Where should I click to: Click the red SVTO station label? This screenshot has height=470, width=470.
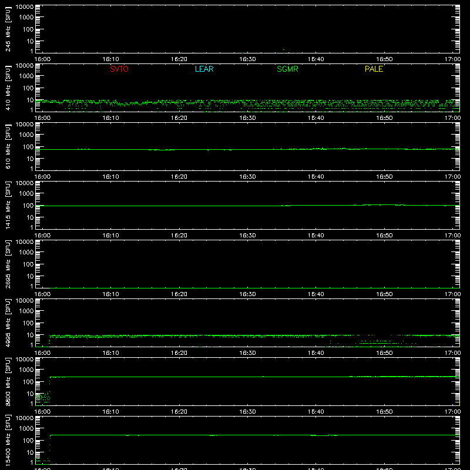[119, 69]
